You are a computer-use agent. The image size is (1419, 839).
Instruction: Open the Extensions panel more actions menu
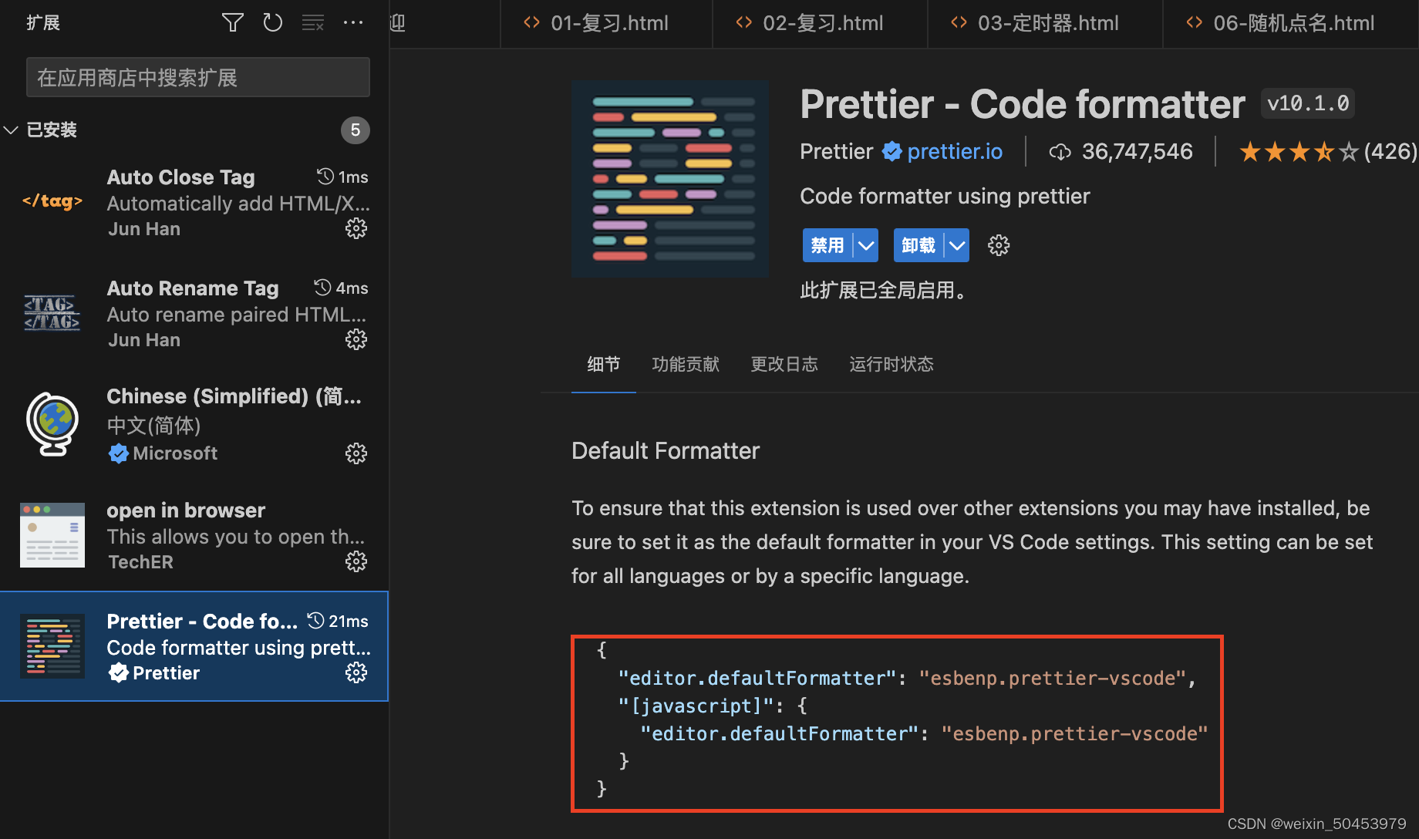353,22
